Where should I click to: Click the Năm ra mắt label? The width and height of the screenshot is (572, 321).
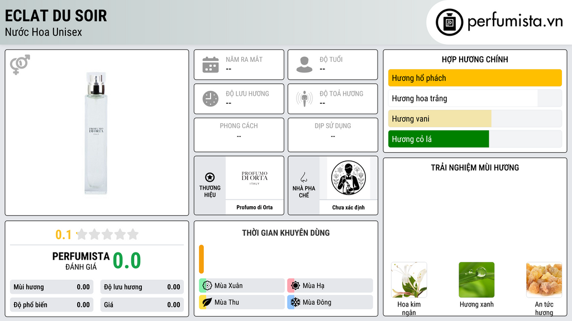pos(244,59)
